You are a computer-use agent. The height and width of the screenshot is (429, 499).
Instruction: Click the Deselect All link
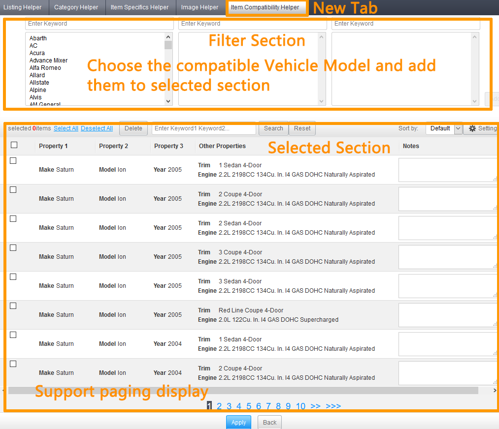97,128
